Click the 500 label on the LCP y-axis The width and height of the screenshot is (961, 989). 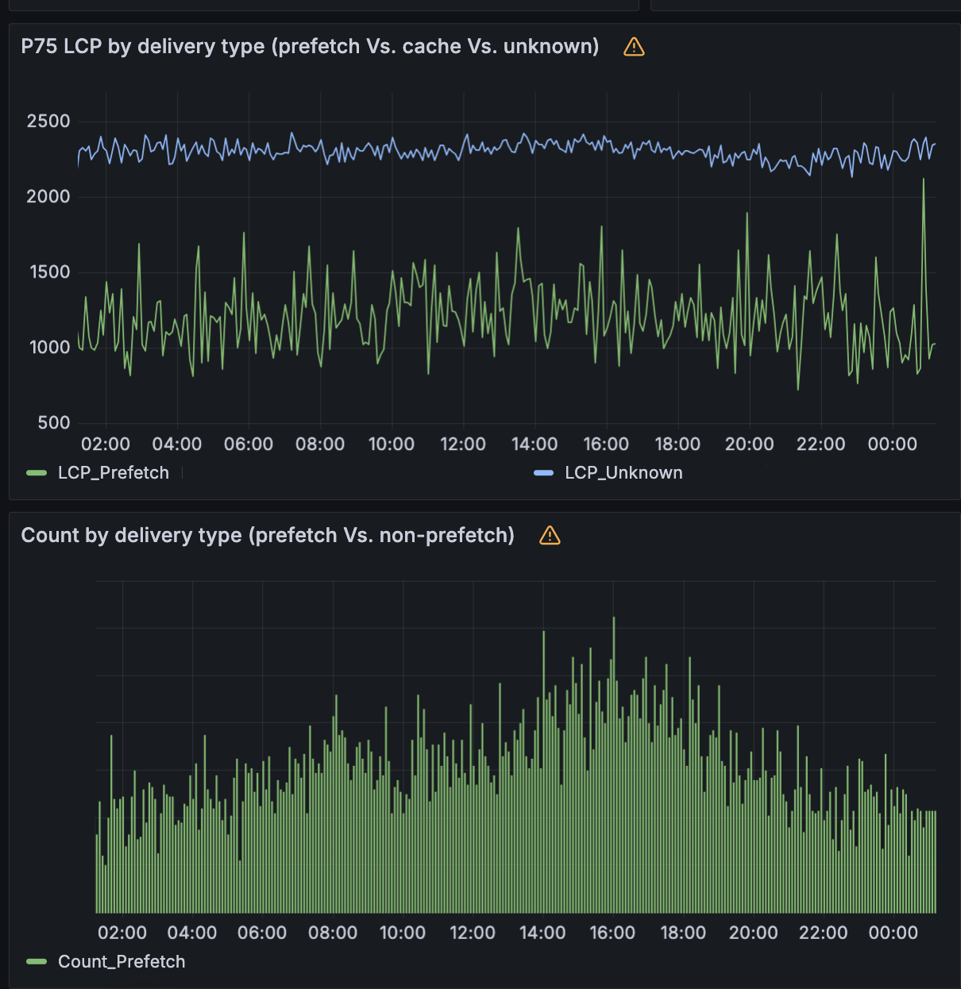click(x=54, y=423)
